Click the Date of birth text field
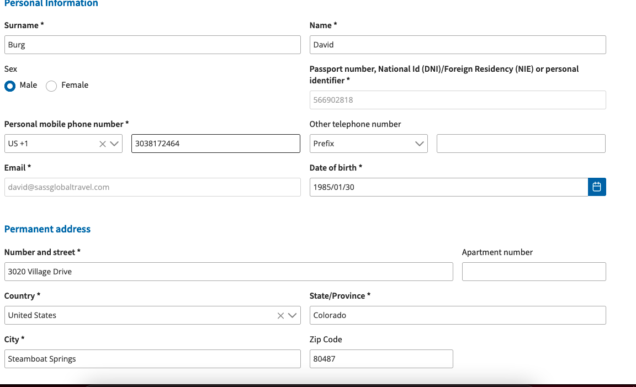The width and height of the screenshot is (636, 387). click(x=448, y=187)
